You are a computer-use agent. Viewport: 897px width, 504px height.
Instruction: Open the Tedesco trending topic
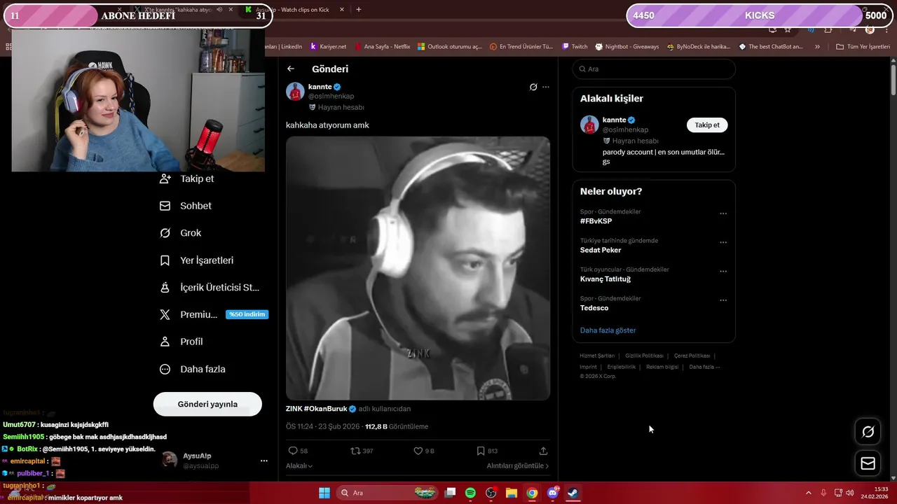point(594,308)
